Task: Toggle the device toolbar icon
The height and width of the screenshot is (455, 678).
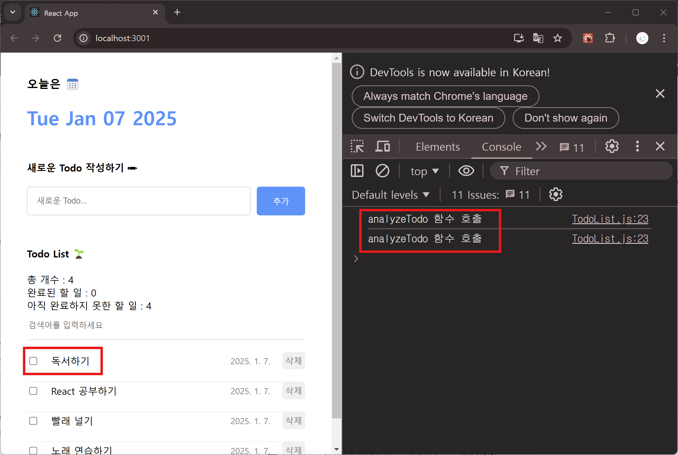Action: tap(383, 147)
